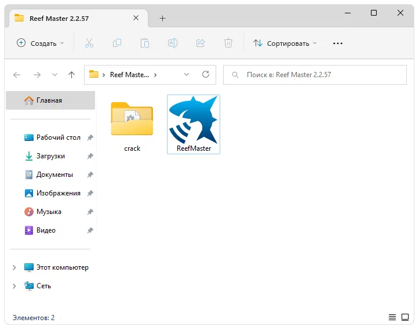
Task: Expand Сеть tree node
Action: pos(14,286)
